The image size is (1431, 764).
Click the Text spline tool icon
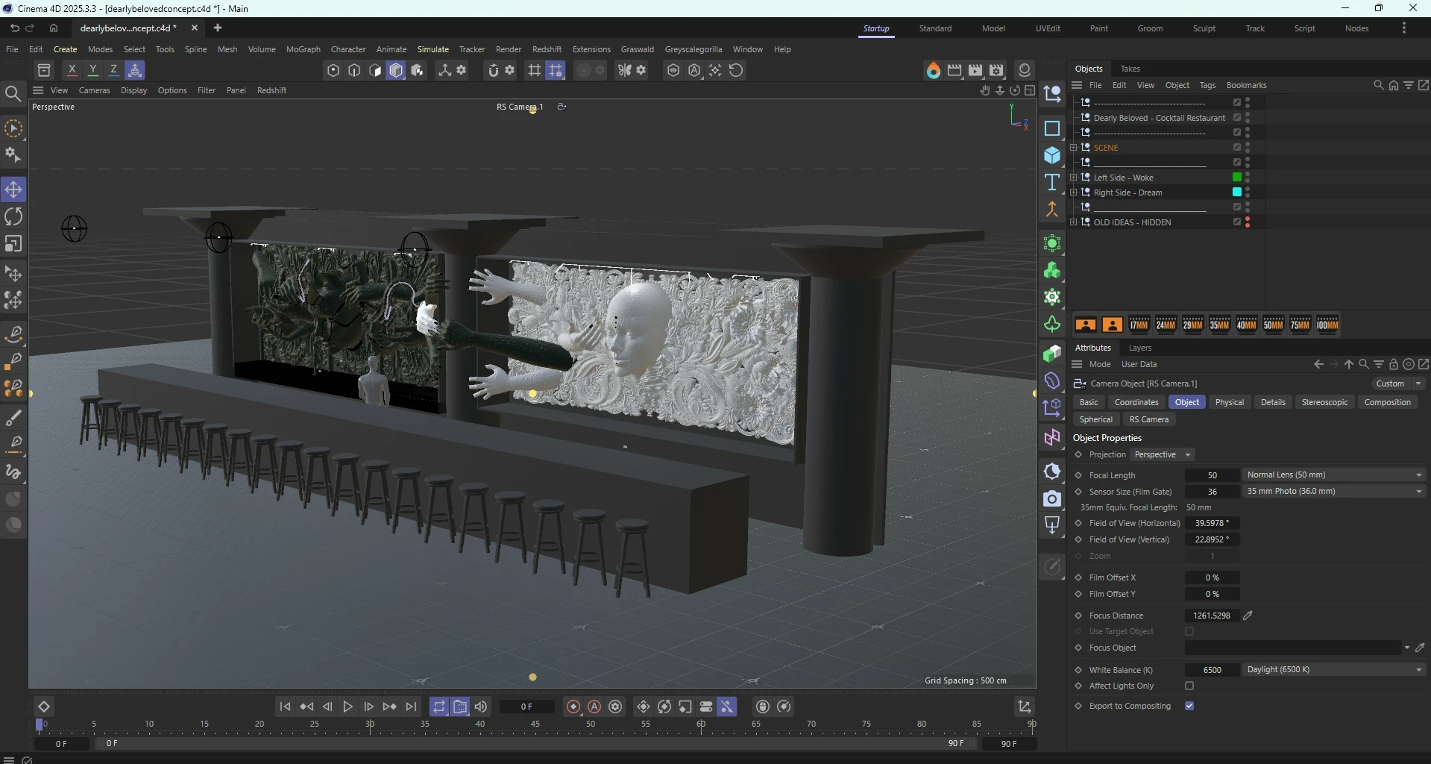1052,183
